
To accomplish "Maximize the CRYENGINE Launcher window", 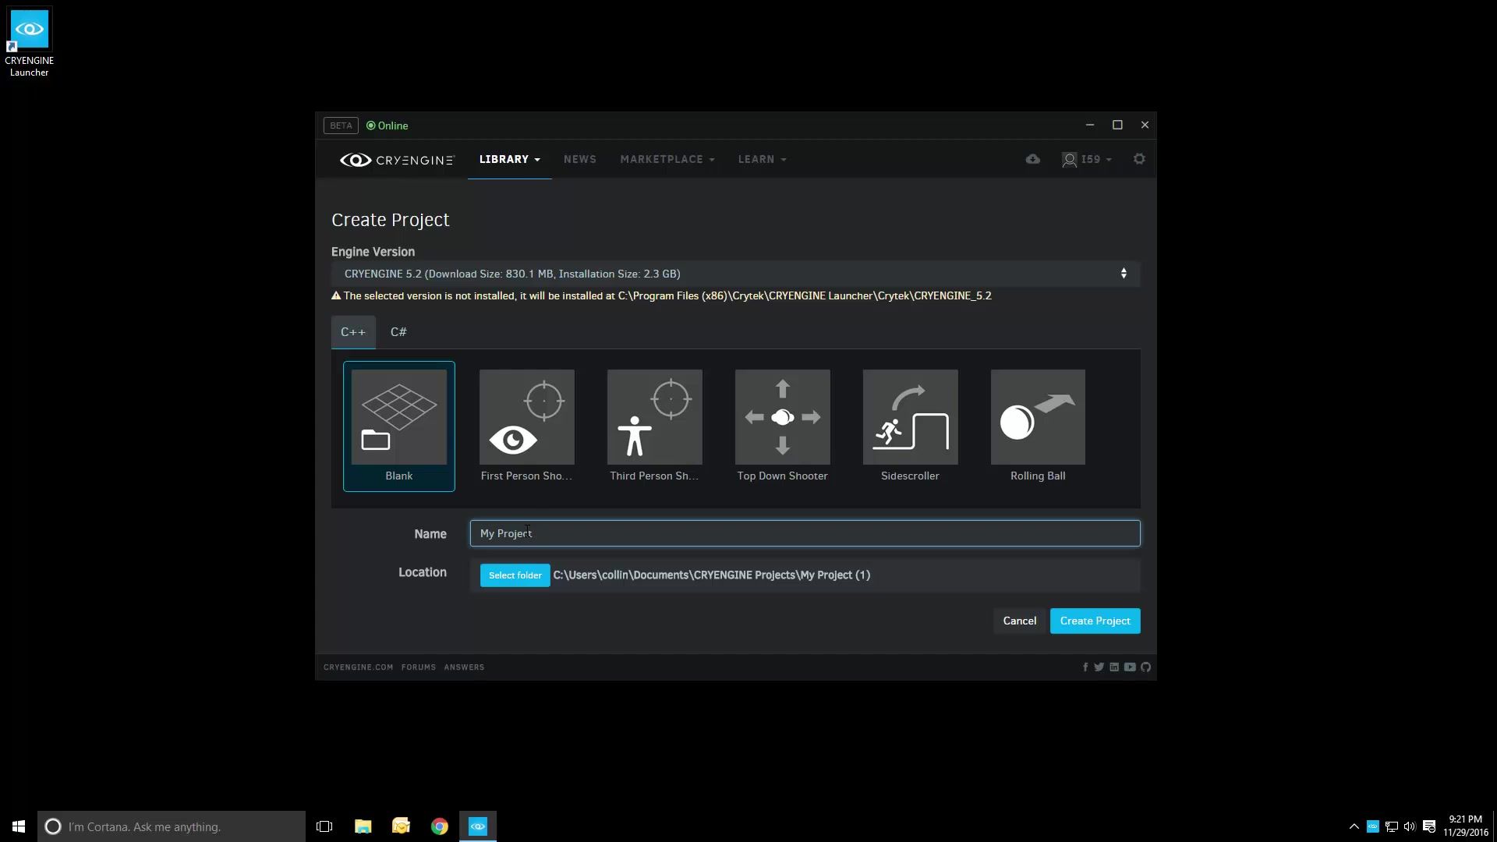I will pyautogui.click(x=1117, y=125).
